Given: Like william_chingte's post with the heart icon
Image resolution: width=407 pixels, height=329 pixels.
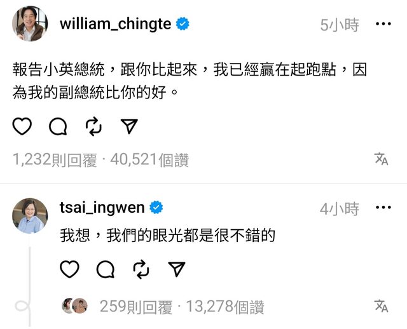Looking at the screenshot, I should (x=22, y=126).
